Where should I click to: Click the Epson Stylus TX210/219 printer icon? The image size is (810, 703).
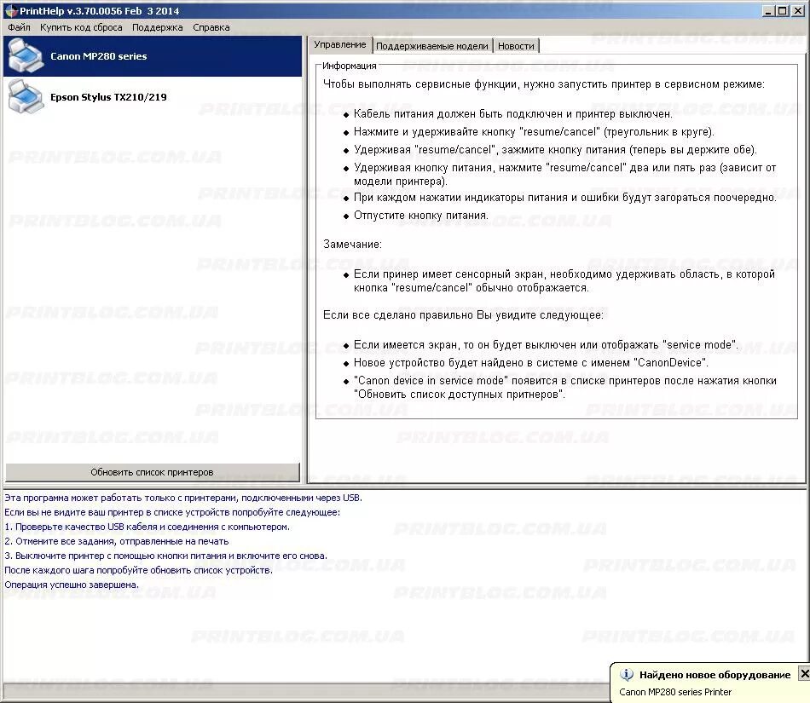(x=26, y=97)
